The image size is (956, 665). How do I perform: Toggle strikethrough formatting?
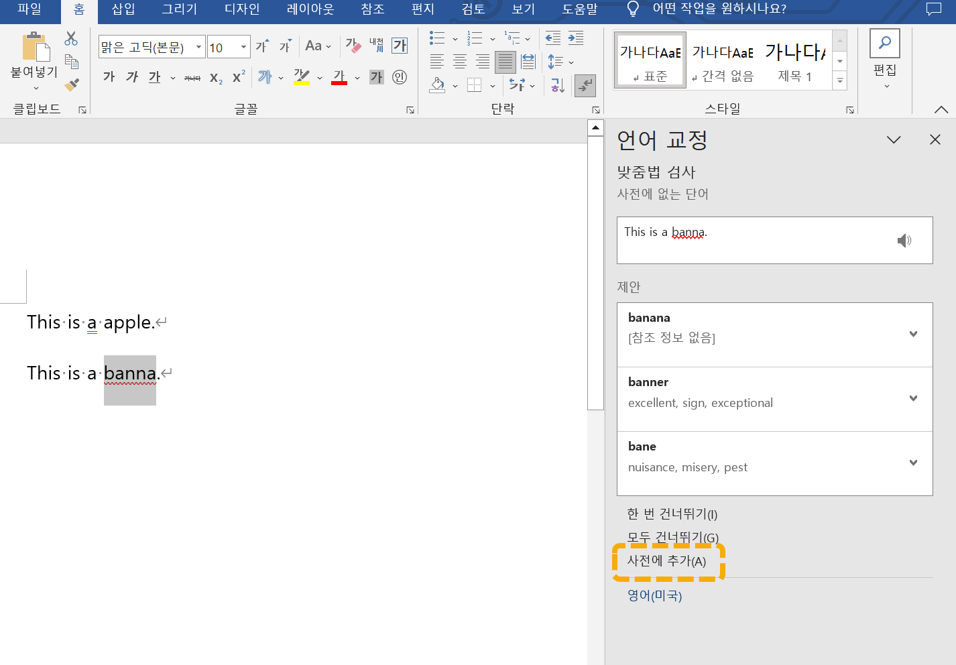click(192, 76)
